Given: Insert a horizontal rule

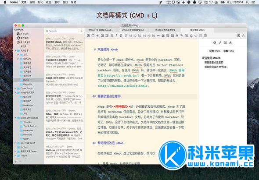Looking at the screenshot, I should tap(158, 35).
